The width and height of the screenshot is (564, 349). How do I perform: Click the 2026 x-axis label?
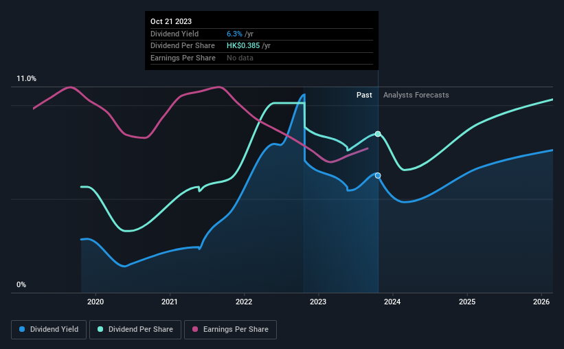tap(541, 302)
